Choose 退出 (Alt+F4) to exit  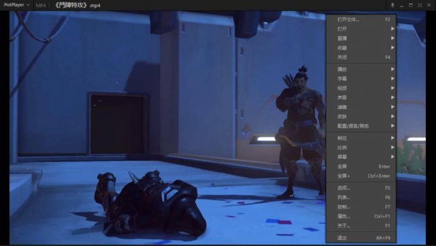coord(361,238)
